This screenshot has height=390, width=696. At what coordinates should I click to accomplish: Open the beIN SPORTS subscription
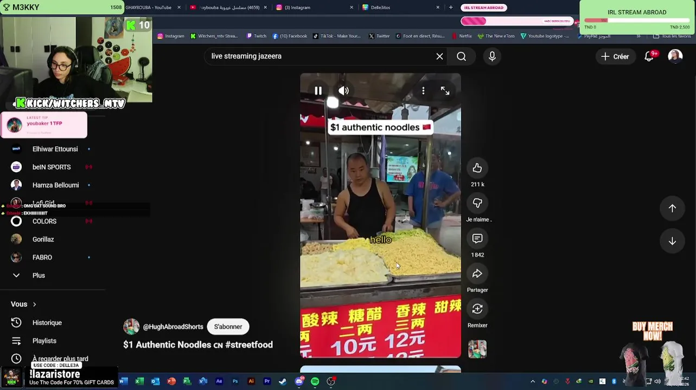point(52,167)
